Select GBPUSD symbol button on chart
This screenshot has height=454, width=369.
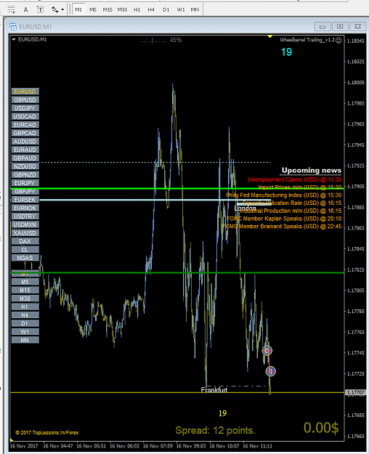point(25,100)
